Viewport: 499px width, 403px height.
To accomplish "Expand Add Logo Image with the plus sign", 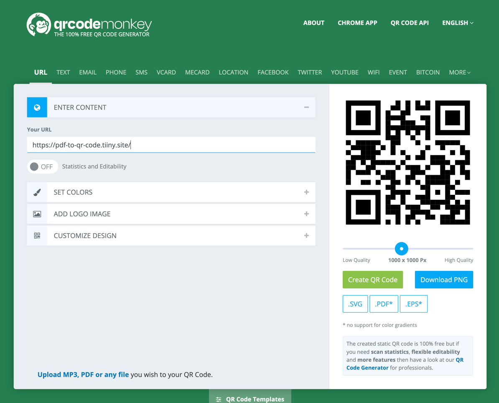I will click(306, 214).
